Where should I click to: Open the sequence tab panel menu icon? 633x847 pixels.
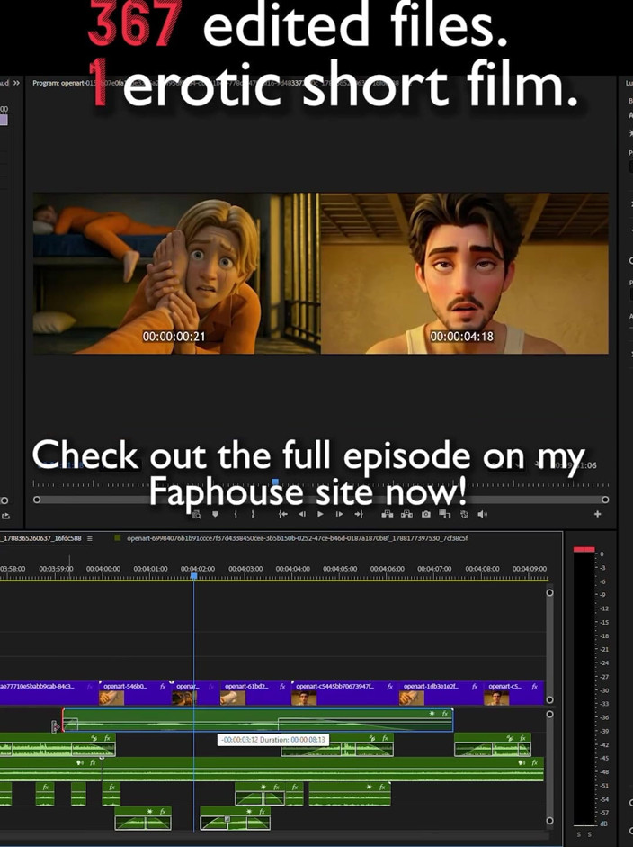tap(90, 538)
